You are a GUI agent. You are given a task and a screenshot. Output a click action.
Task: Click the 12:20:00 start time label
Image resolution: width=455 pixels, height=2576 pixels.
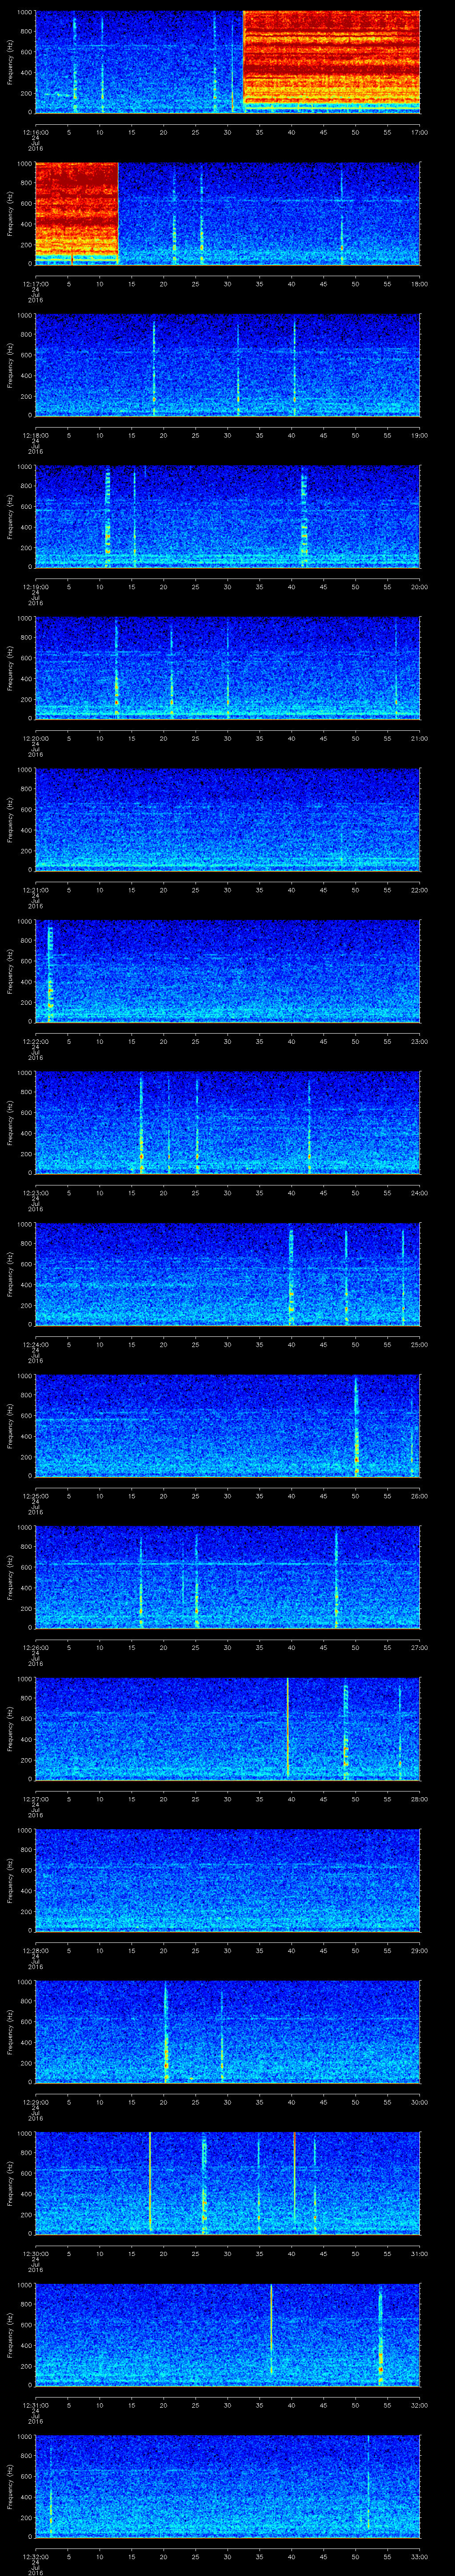[35, 738]
